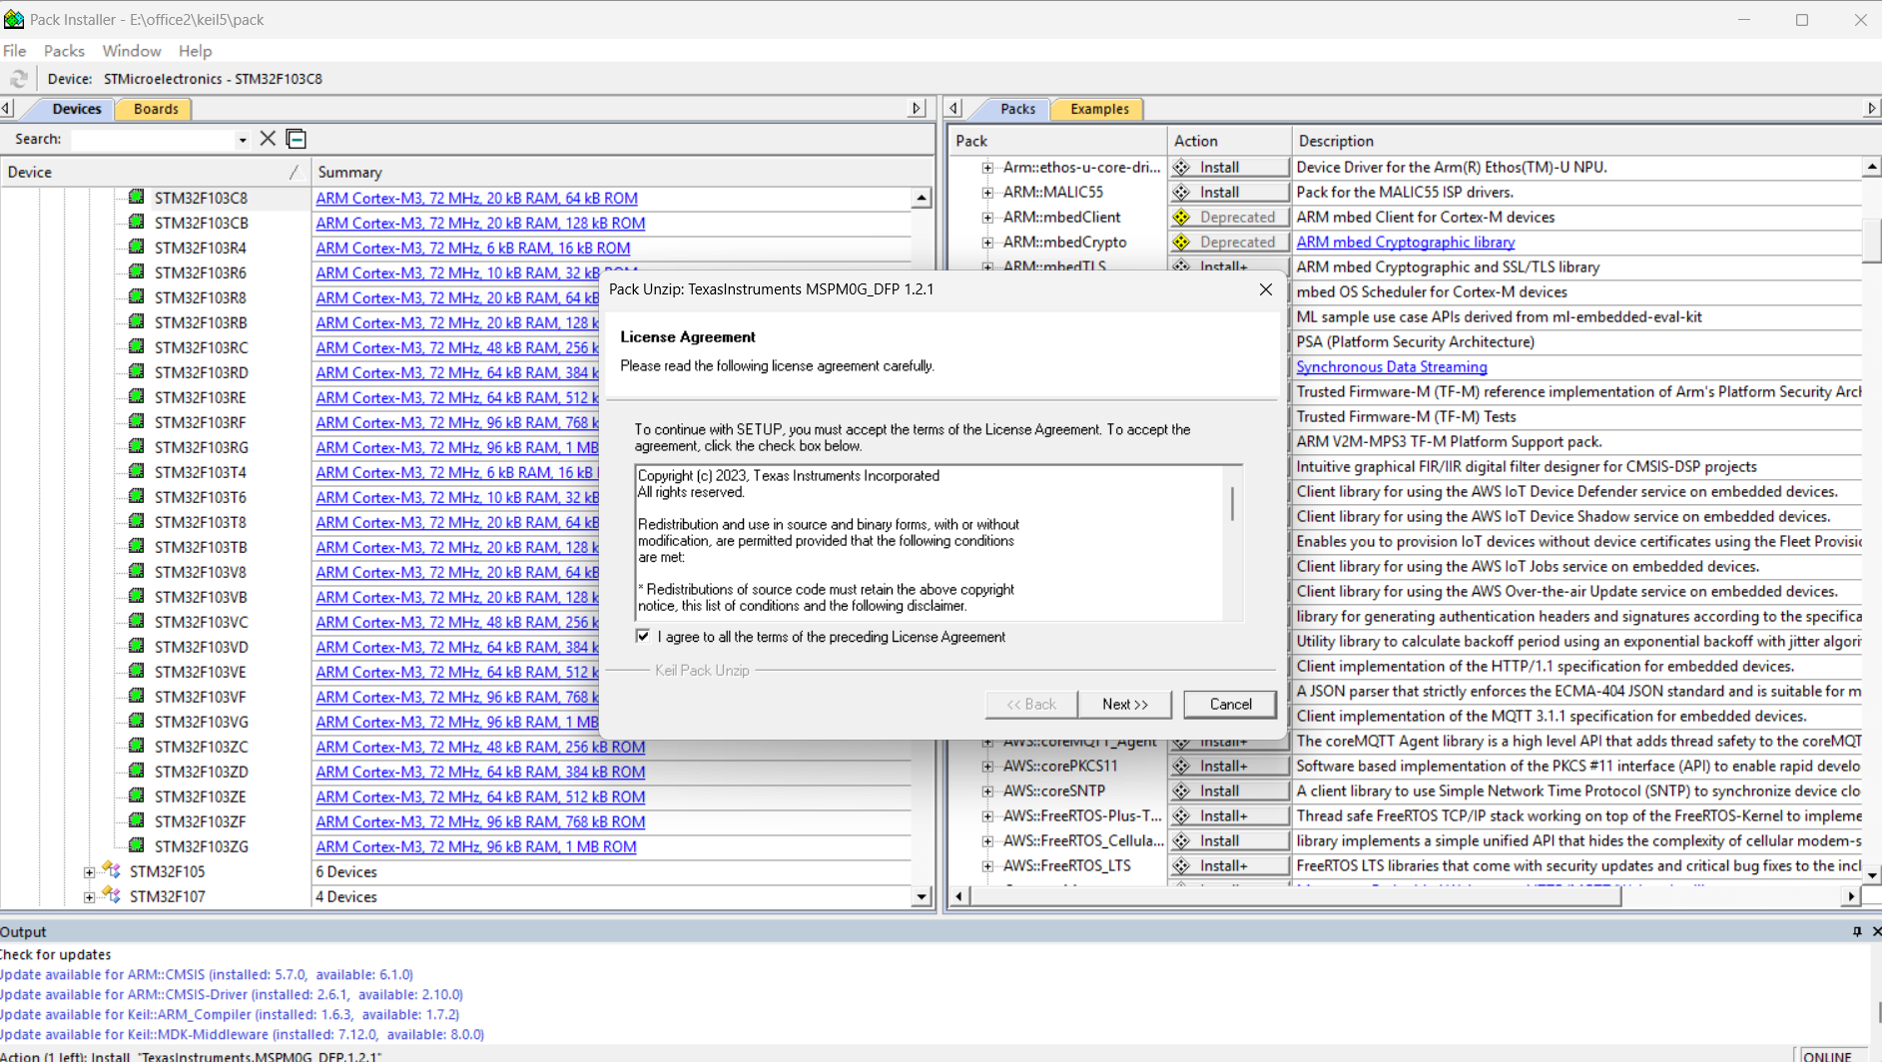The image size is (1882, 1062).
Task: Select the STM32F103ZE device row
Action: click(x=200, y=796)
